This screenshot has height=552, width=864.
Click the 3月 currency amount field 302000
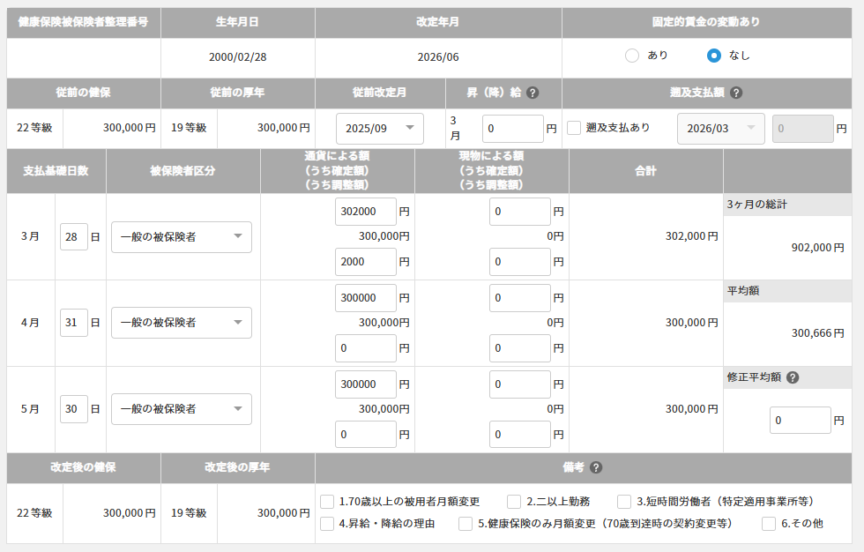(x=365, y=212)
